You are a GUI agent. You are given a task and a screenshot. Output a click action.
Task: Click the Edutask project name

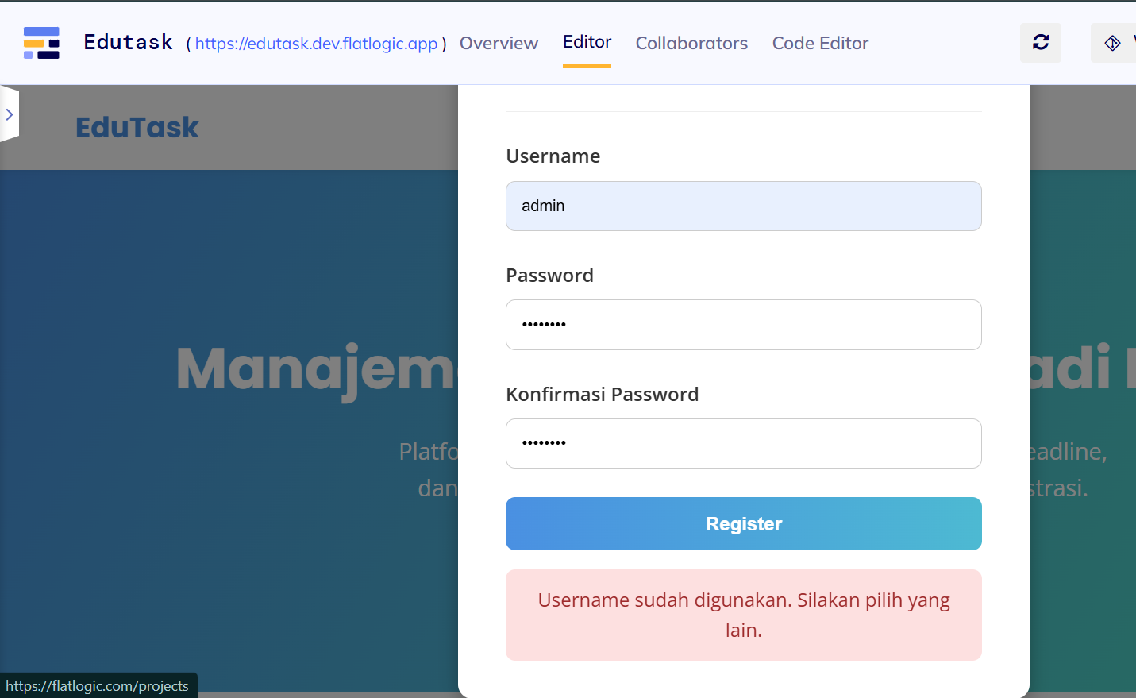[128, 42]
